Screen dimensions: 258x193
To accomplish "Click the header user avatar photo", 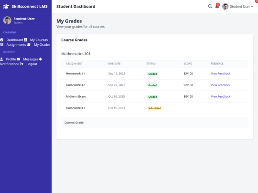I will coord(225,6).
